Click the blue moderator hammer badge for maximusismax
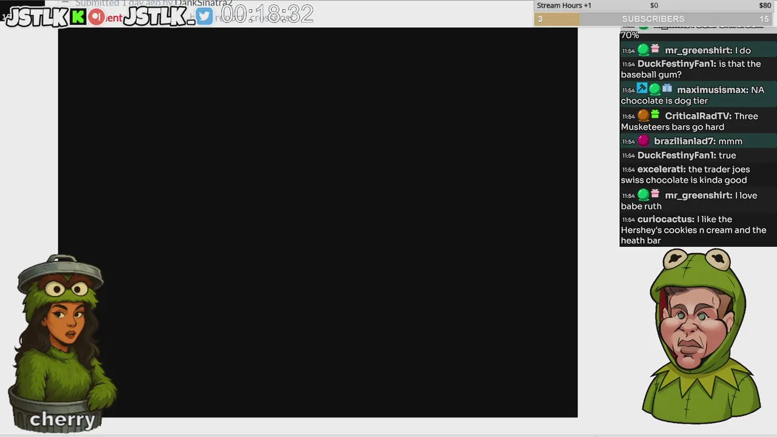Viewport: 777px width, 437px height. pos(642,89)
